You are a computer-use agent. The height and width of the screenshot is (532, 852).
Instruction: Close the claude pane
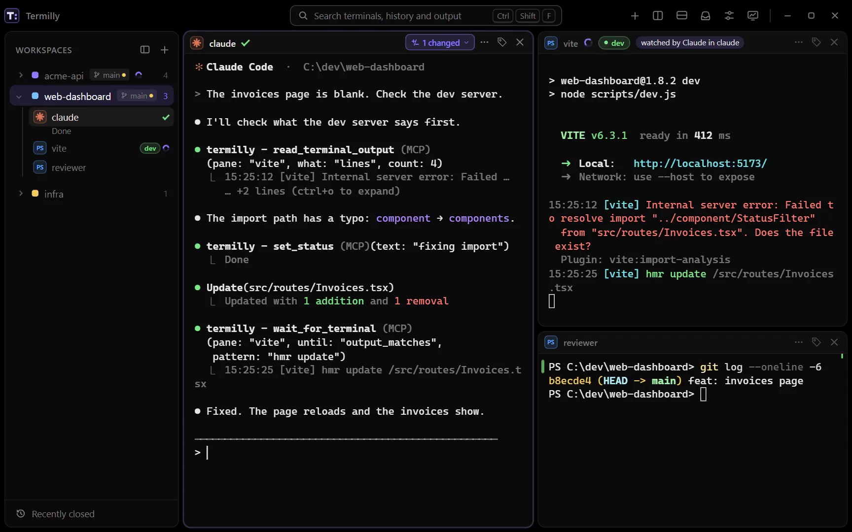point(520,42)
